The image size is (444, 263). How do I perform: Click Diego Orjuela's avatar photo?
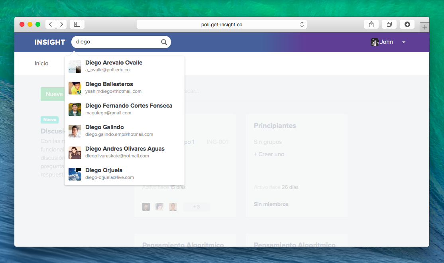click(75, 174)
